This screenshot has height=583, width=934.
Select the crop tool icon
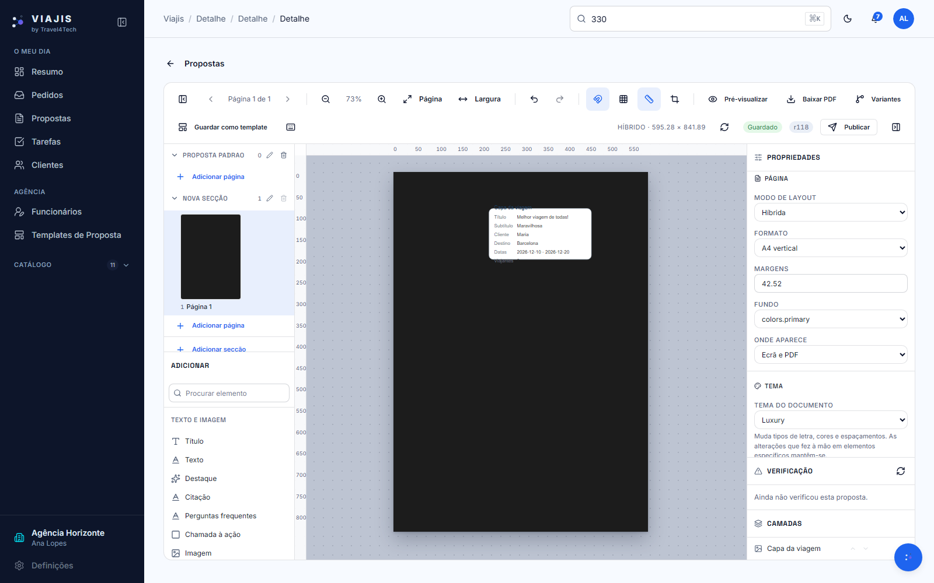[x=675, y=99]
